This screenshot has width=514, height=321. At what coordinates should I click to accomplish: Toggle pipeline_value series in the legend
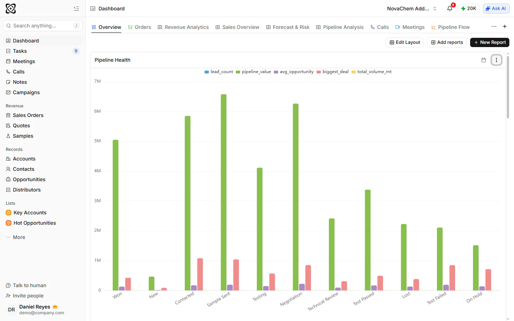(253, 72)
